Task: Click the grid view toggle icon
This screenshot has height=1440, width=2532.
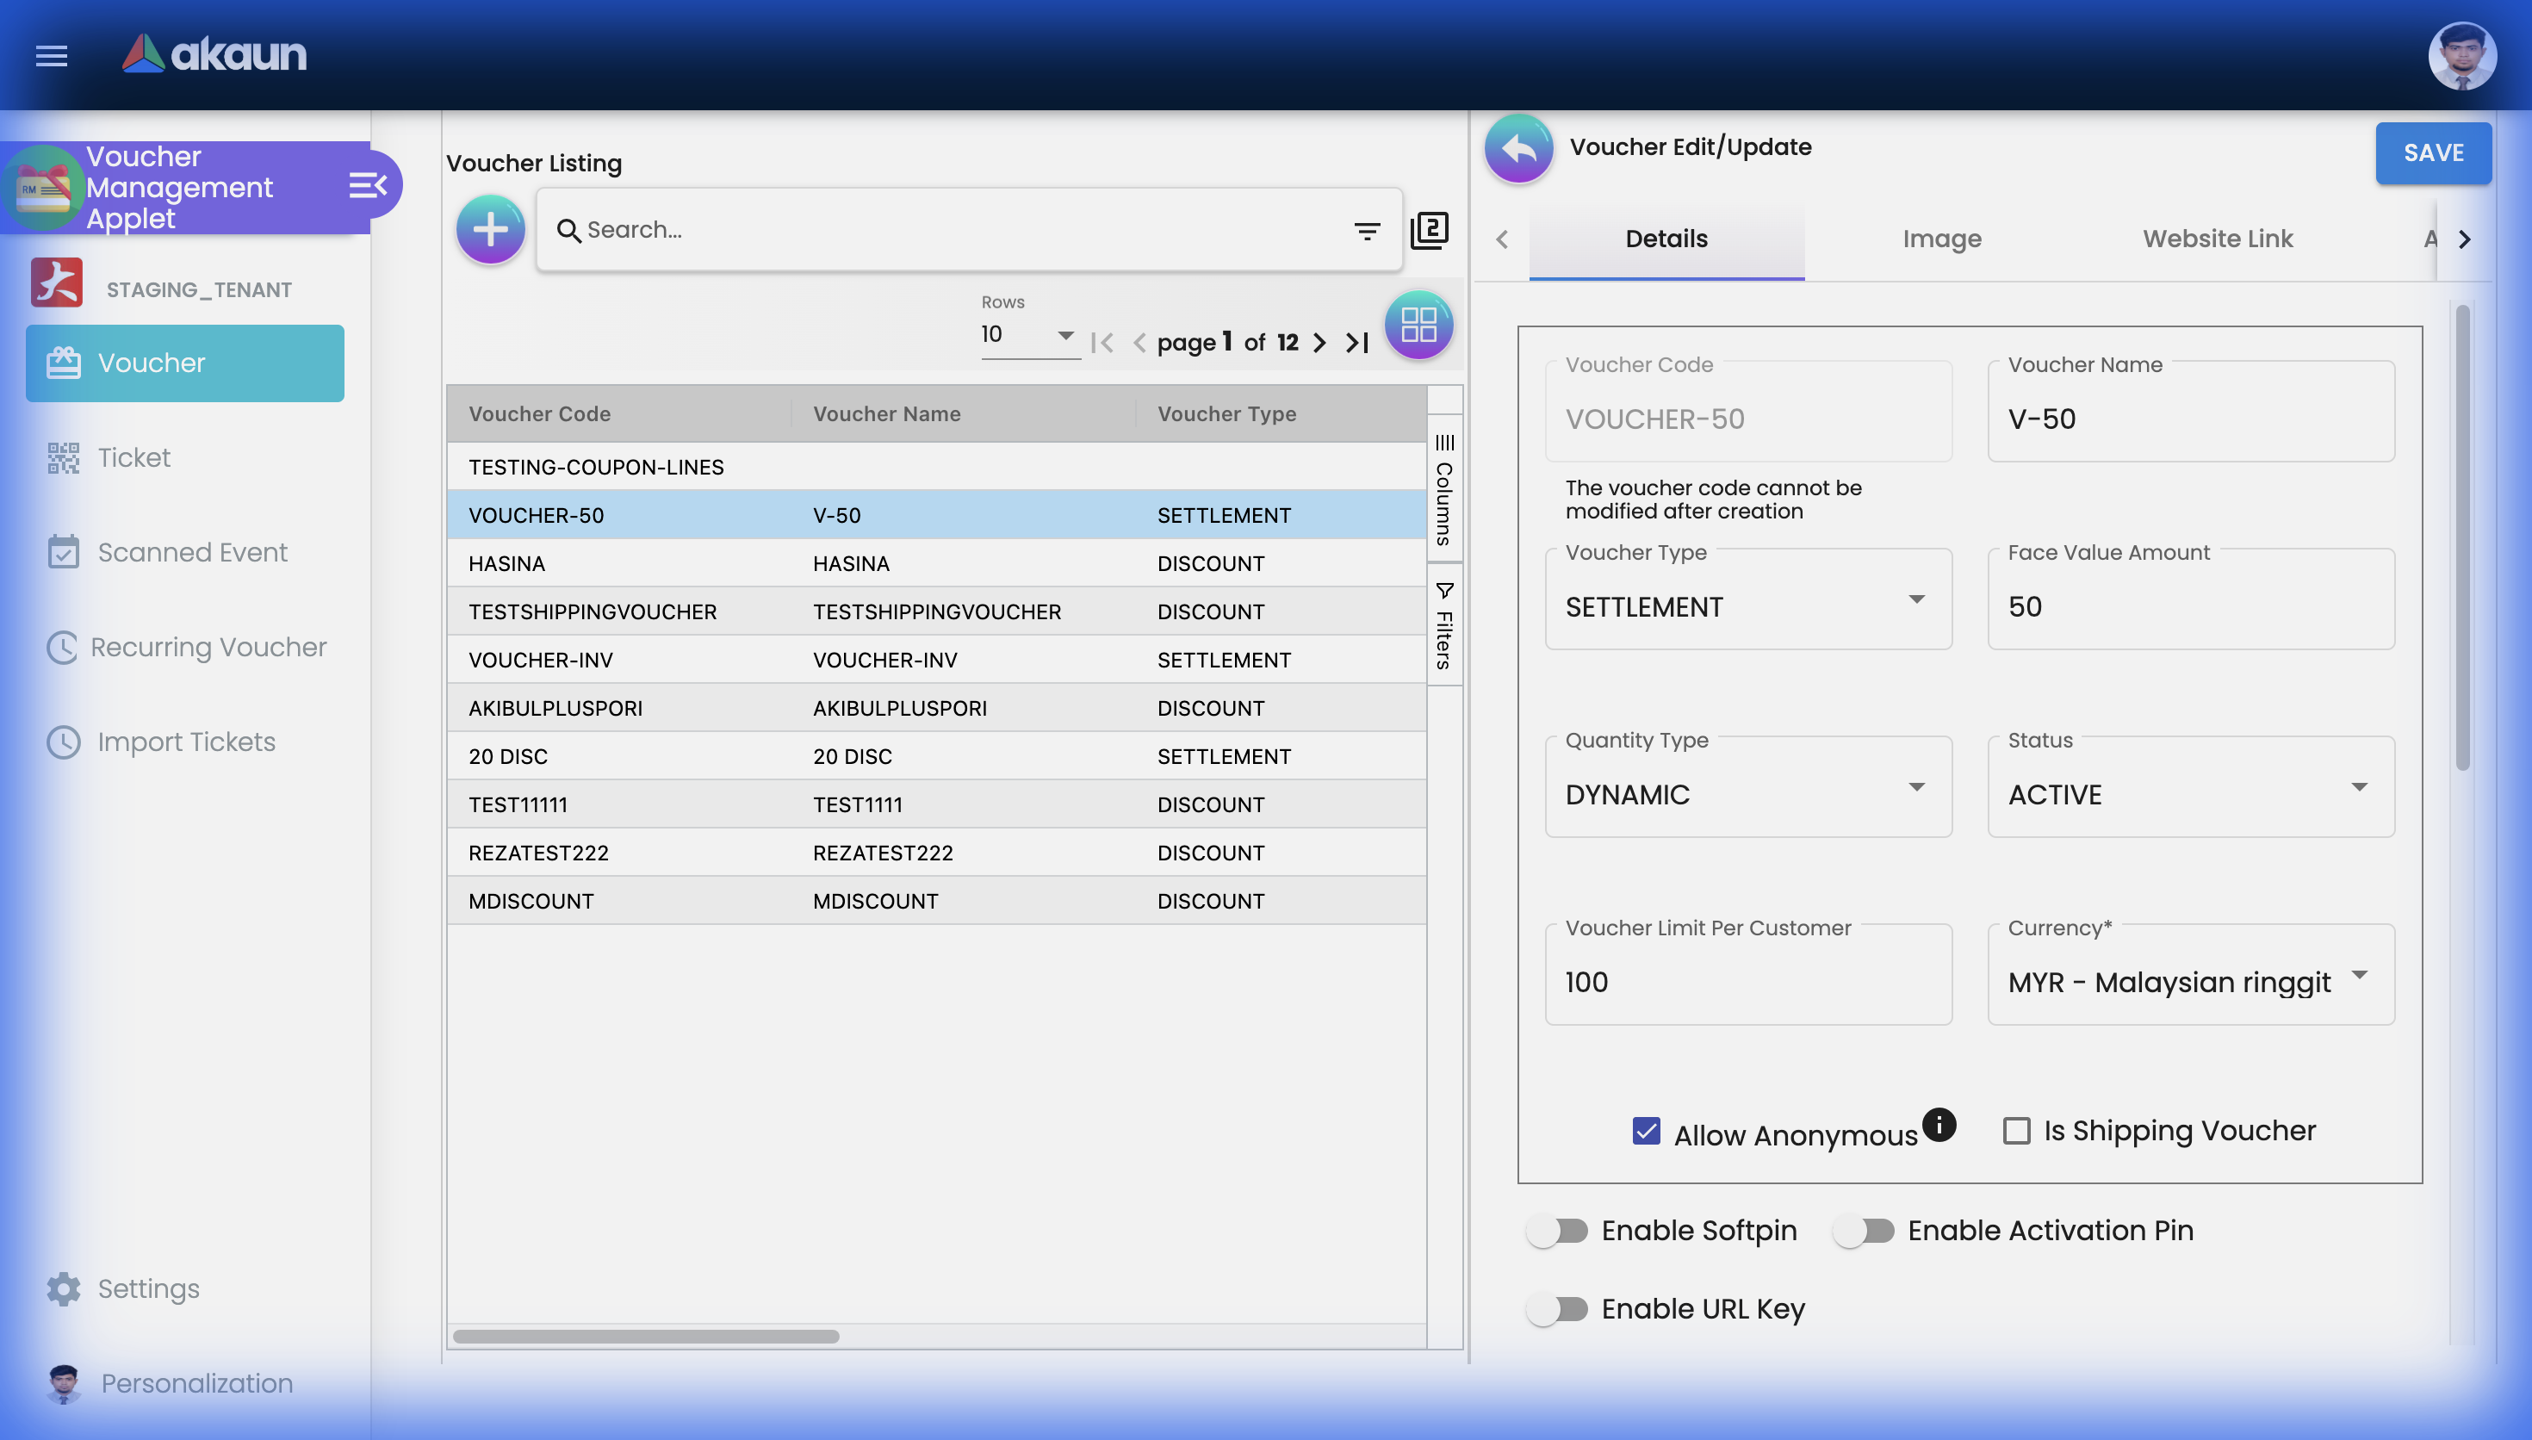Action: pyautogui.click(x=1418, y=325)
